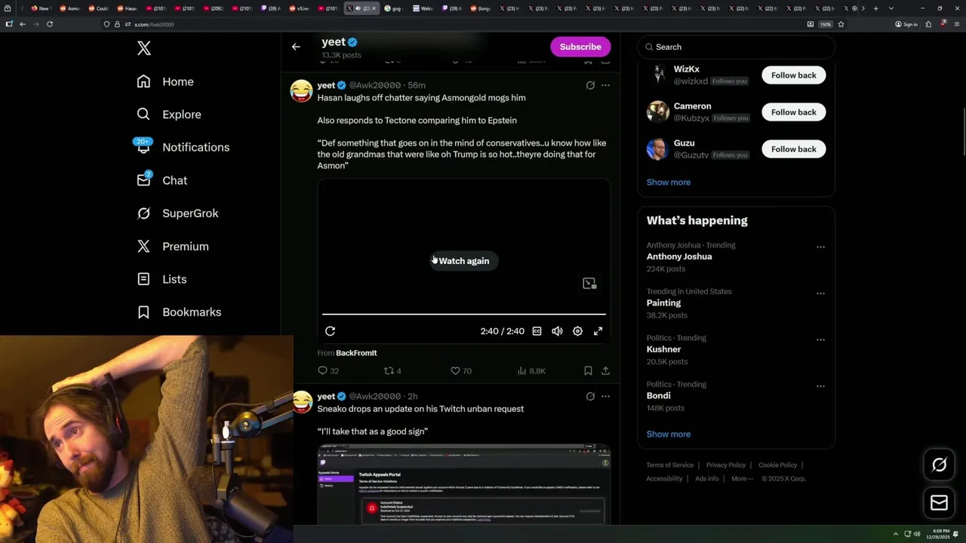This screenshot has width=966, height=543.
Task: Switch to New Tab browser tab
Action: (x=42, y=8)
